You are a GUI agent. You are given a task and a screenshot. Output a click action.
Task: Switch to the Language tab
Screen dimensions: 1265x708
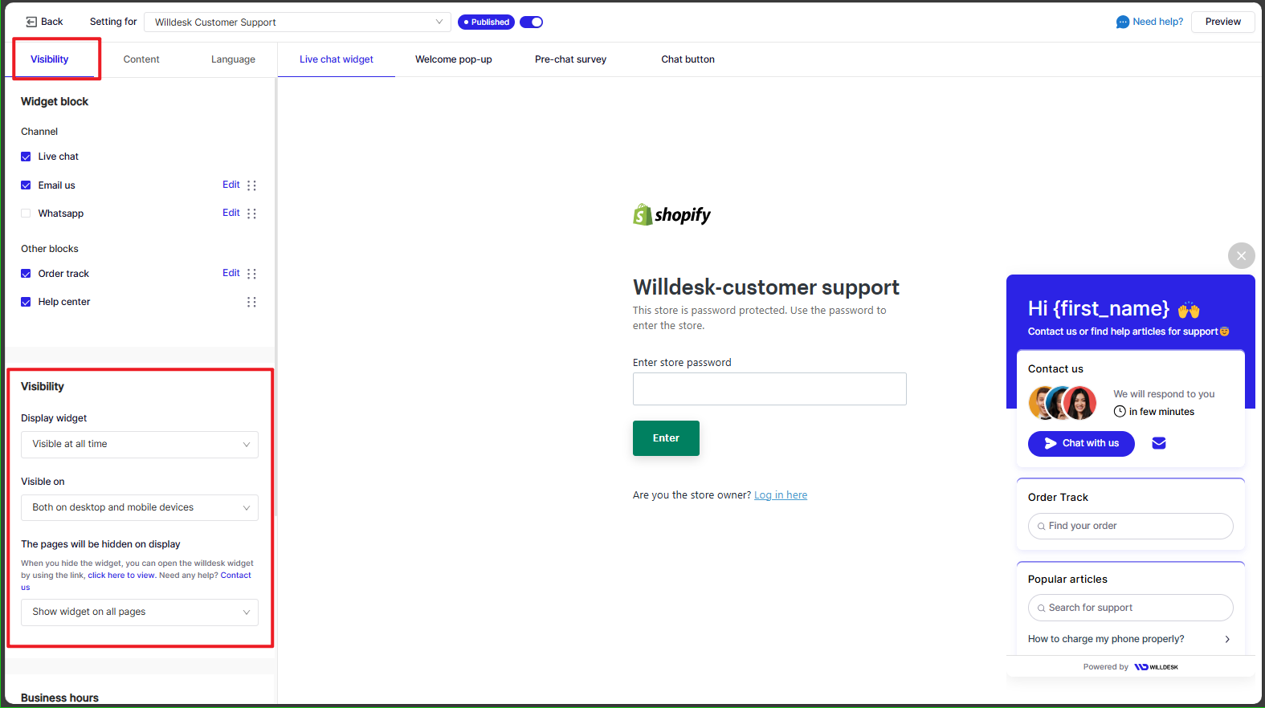point(233,59)
